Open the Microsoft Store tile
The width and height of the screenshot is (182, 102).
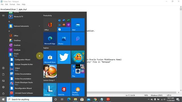click(50, 57)
